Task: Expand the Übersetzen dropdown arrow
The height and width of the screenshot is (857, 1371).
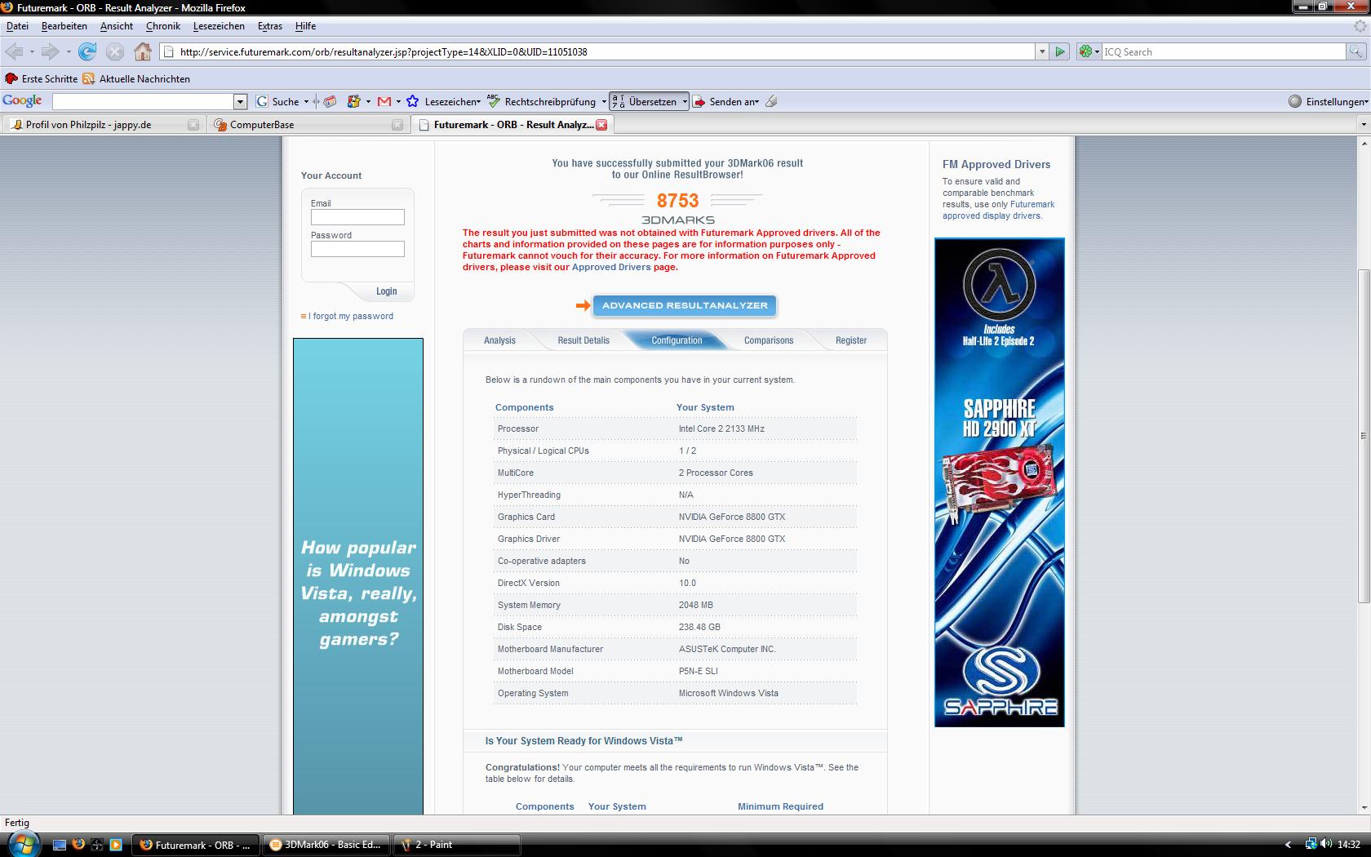Action: 684,101
